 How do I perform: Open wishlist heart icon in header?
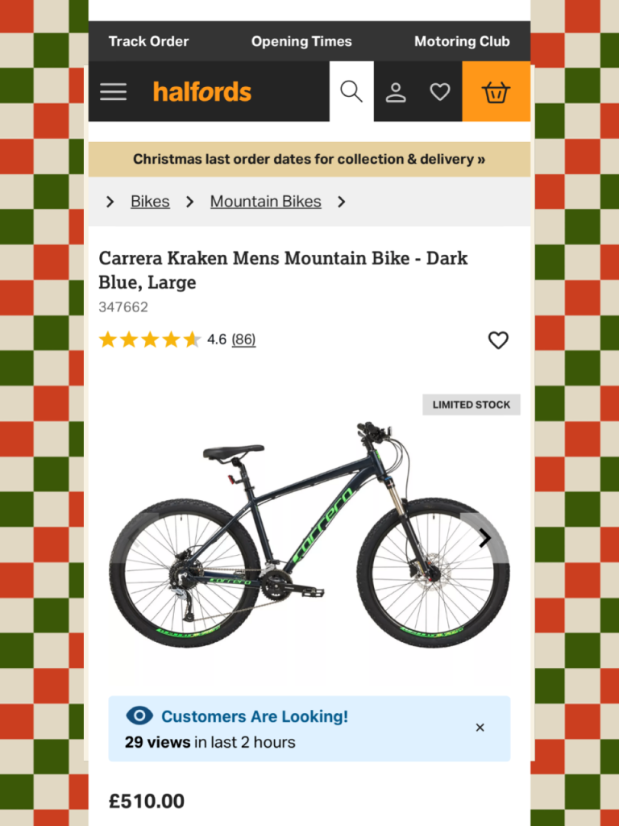coord(440,92)
